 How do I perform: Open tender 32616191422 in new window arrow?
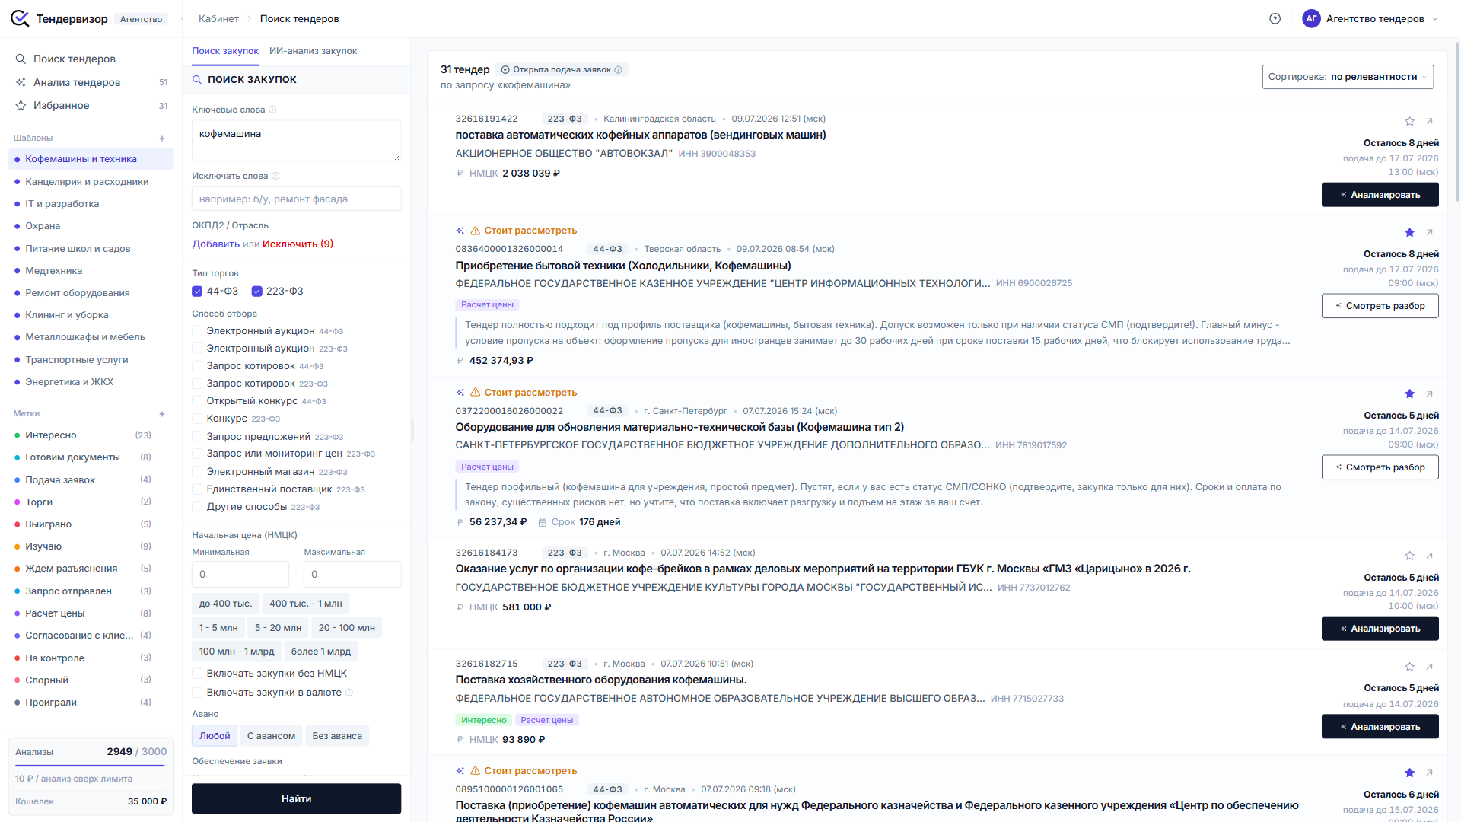pyautogui.click(x=1429, y=121)
